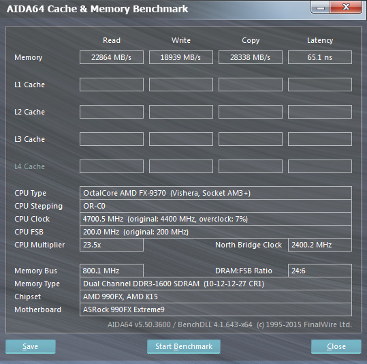Select CPU Multiplier value 23.5x
Viewport: 367px width, 364px height.
pos(112,245)
